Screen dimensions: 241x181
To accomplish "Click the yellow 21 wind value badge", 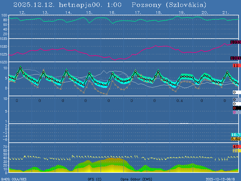I will click(236, 151).
